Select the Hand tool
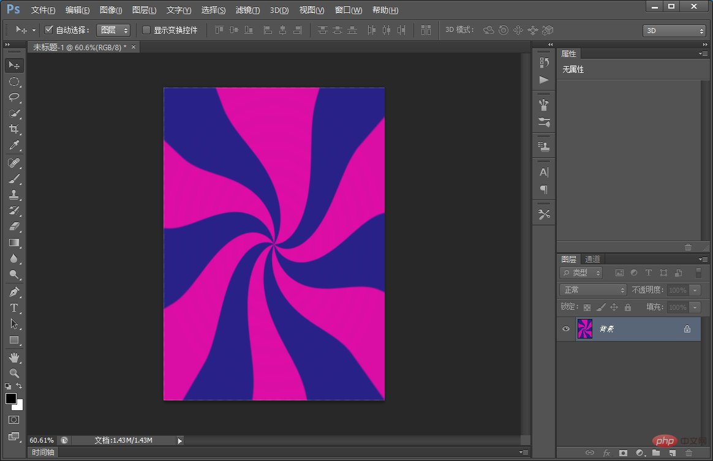The image size is (713, 461). (14, 357)
